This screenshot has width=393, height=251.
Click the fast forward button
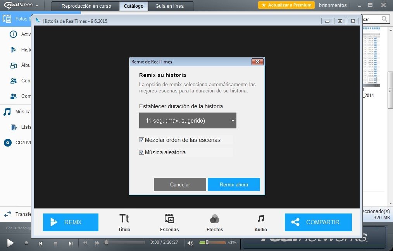(97, 243)
